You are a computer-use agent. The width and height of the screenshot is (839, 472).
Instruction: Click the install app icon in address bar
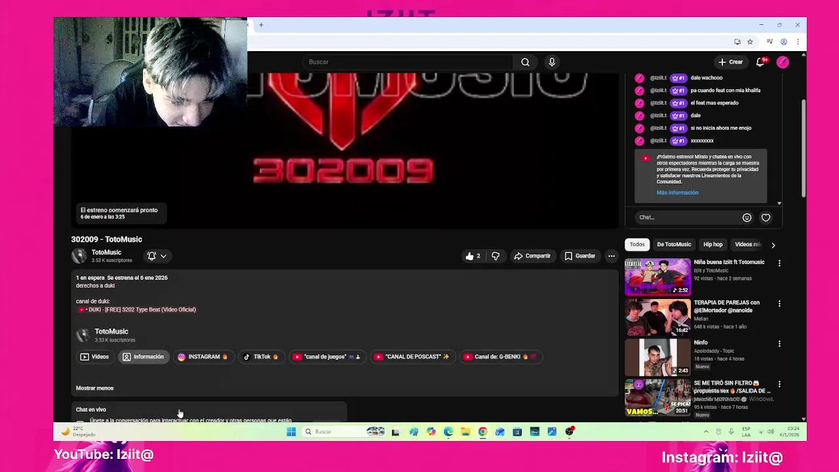(737, 42)
